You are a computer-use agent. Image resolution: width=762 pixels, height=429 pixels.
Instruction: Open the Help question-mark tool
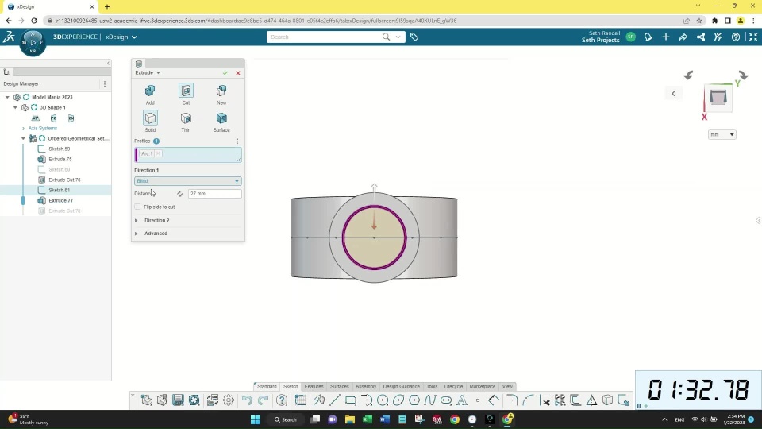(282, 400)
